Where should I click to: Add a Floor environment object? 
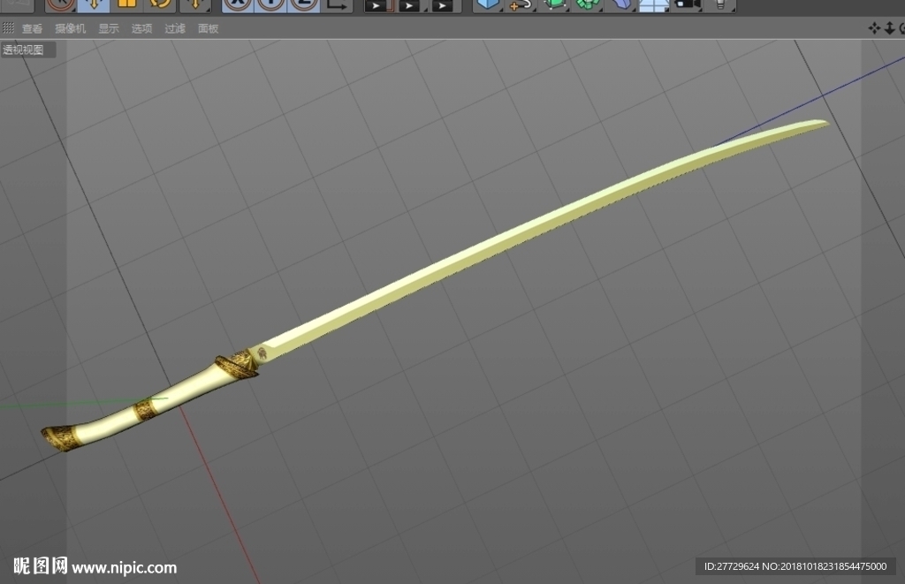pos(654,5)
